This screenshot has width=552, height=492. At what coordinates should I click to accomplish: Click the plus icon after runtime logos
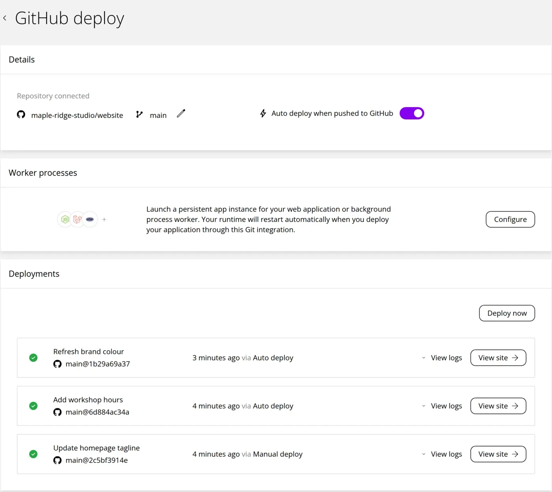point(104,219)
